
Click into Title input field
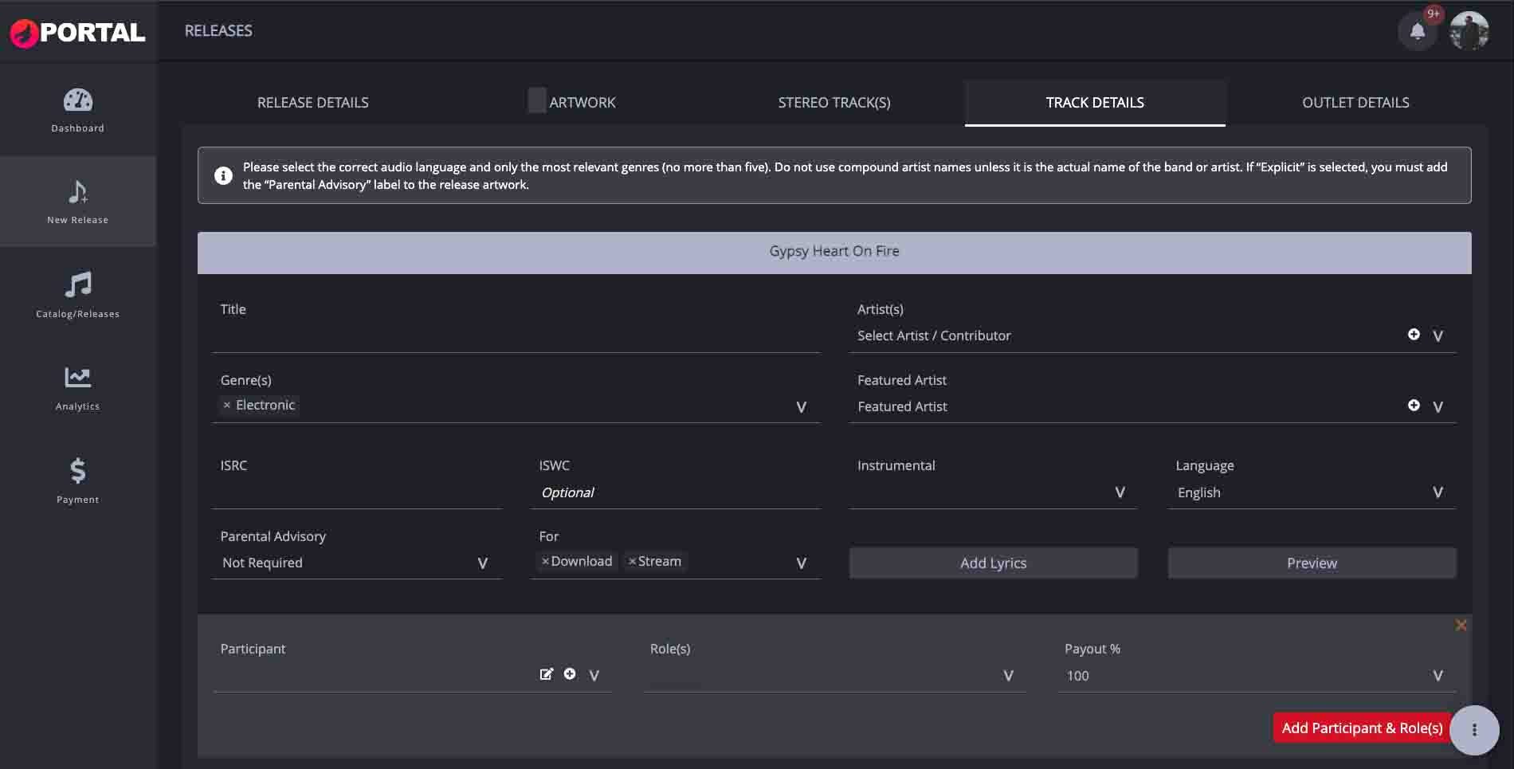pyautogui.click(x=516, y=336)
